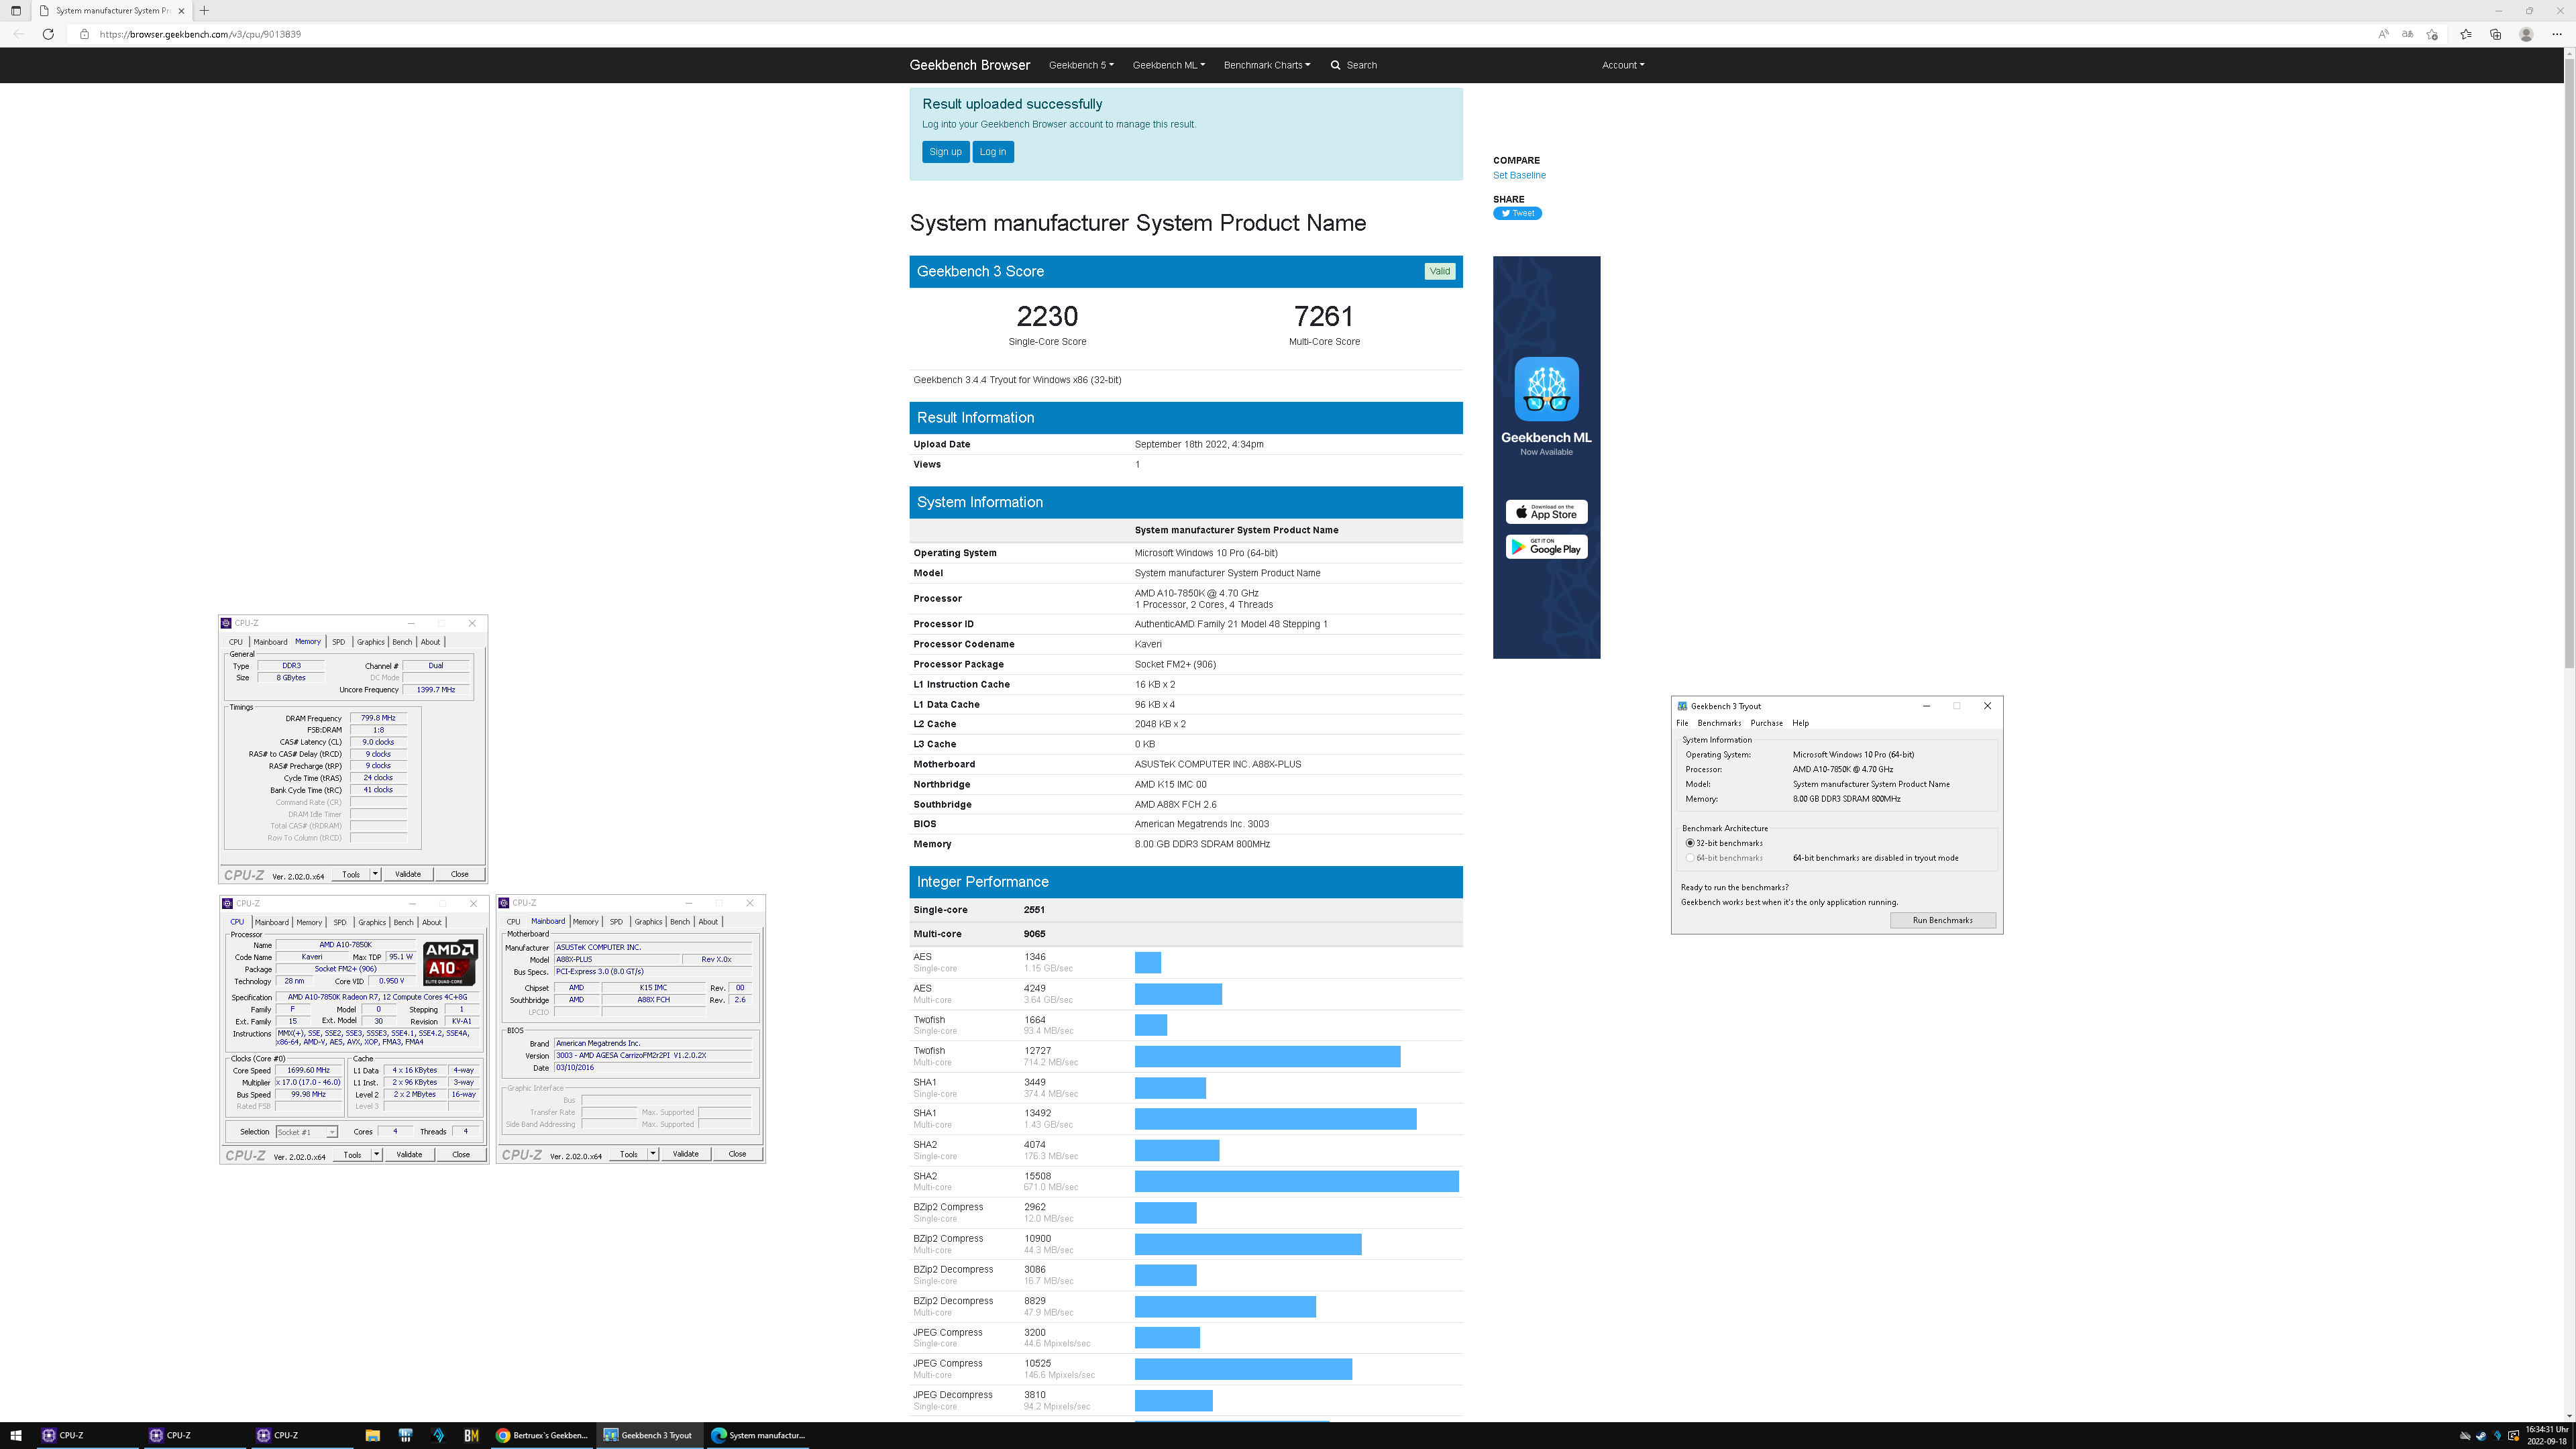Click Tools button in CPU-Z CPU window
The width and height of the screenshot is (2576, 1449).
point(352,1154)
